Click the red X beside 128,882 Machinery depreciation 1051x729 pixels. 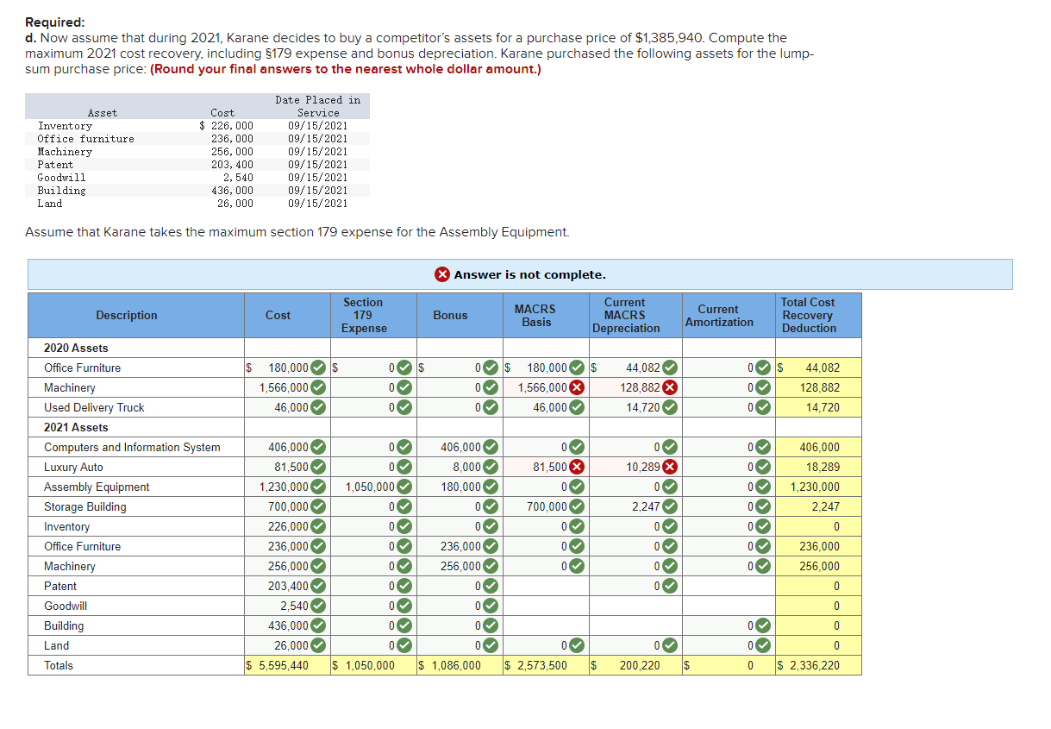pos(669,387)
